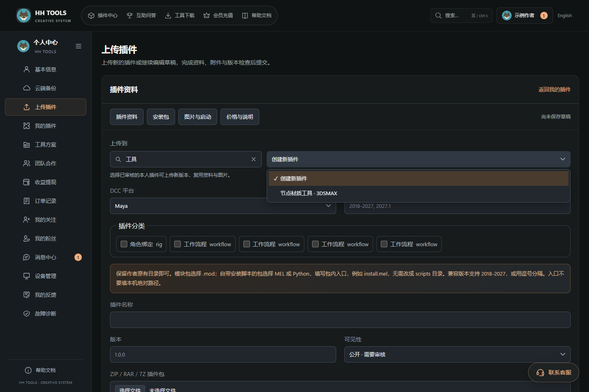Viewport: 589px width, 392px height.
Task: Switch to the 图片与启动 tab
Action: point(198,117)
